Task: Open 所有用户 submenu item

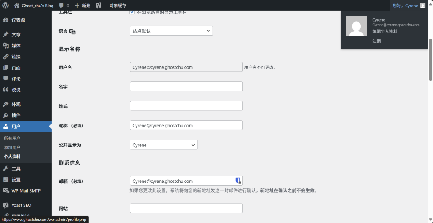Action: point(12,138)
